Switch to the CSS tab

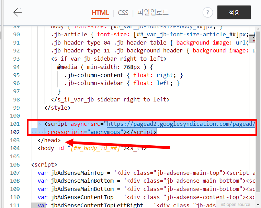point(123,13)
